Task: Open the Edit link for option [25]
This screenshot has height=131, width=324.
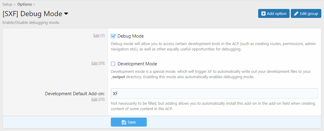Action: point(94,99)
